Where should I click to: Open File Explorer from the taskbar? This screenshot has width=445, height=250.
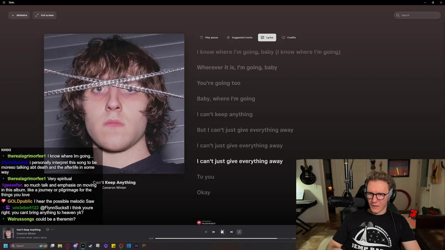point(60,246)
